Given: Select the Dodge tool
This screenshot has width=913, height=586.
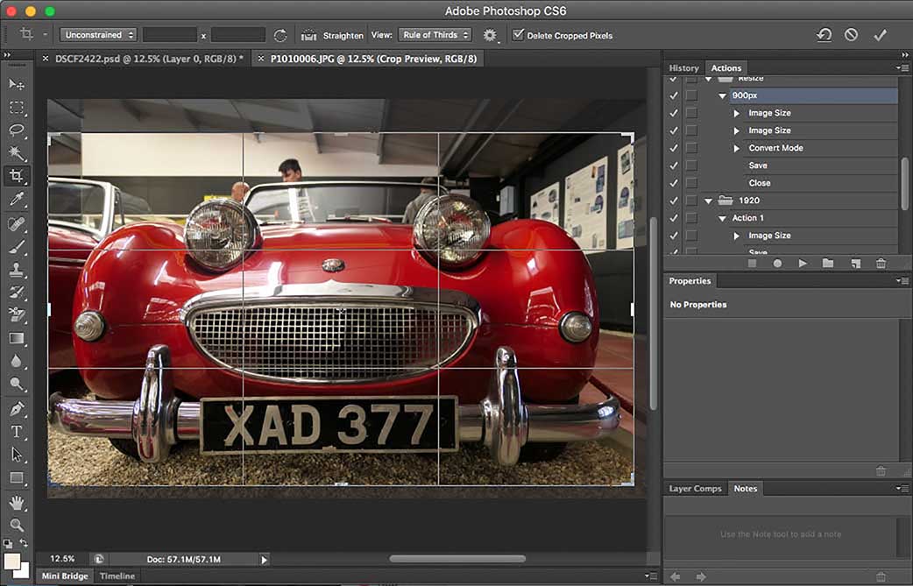Looking at the screenshot, I should 17,384.
